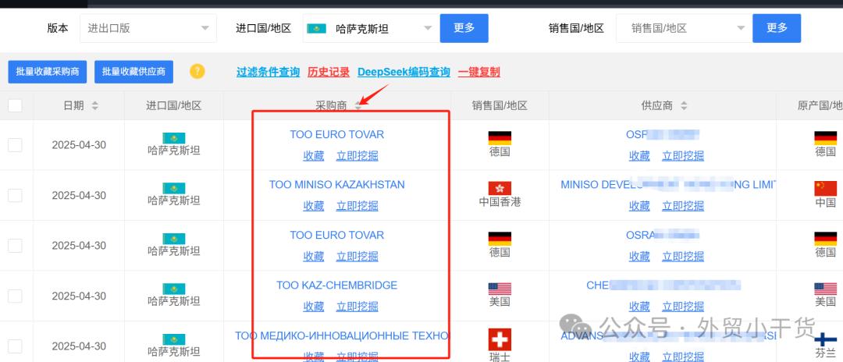Click 收藏 under buyer TOO KAZ-CHEMBRIDGE
The image size is (843, 362).
[x=314, y=307]
